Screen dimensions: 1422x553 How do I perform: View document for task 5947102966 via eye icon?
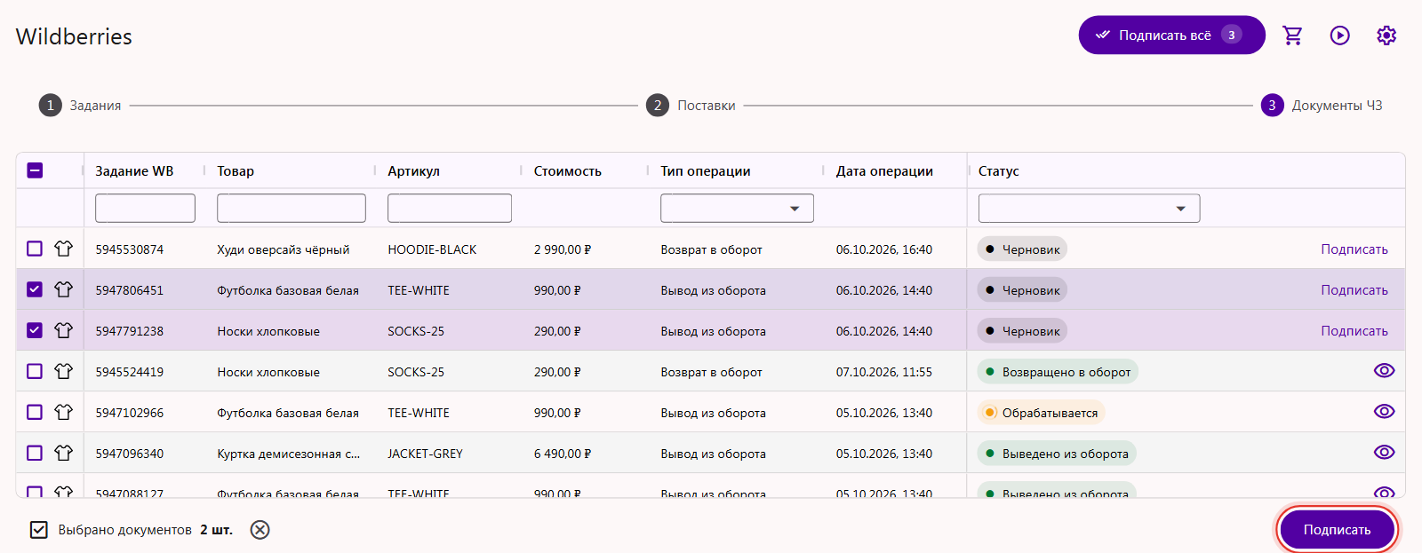(x=1384, y=412)
